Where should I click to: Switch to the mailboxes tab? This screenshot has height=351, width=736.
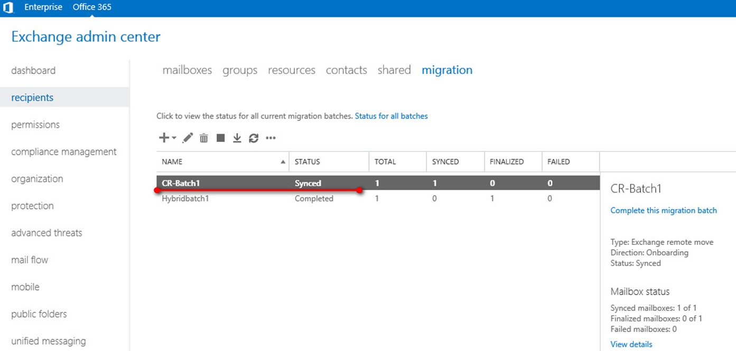[x=187, y=70]
